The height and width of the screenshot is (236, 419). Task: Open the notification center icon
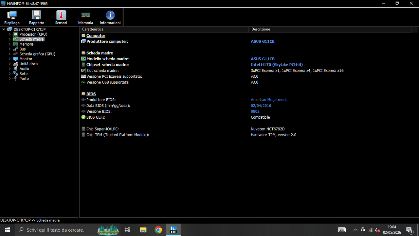tap(409, 230)
